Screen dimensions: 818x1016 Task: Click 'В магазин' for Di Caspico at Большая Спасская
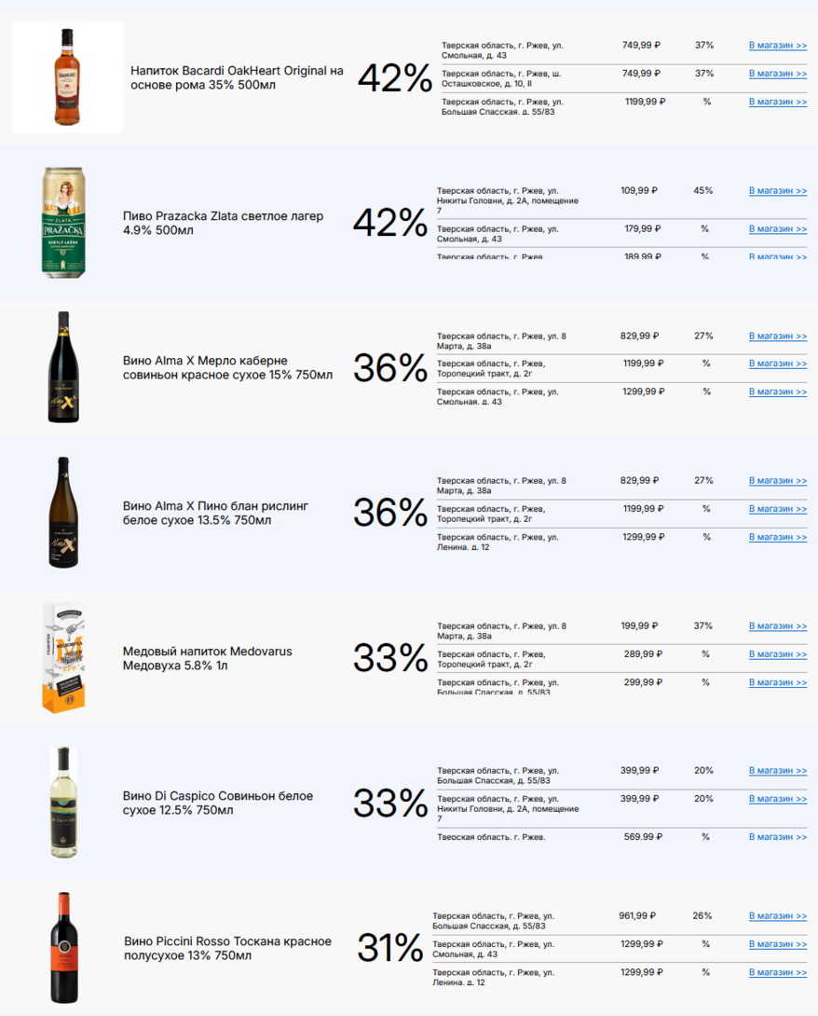(x=777, y=771)
